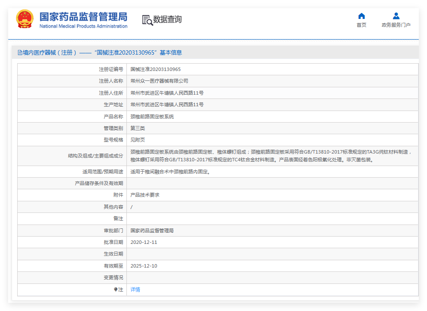Click the 注册人住所 row label
The image size is (427, 311).
pyautogui.click(x=111, y=93)
